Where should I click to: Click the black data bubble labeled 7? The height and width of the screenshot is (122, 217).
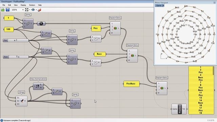[41, 24]
